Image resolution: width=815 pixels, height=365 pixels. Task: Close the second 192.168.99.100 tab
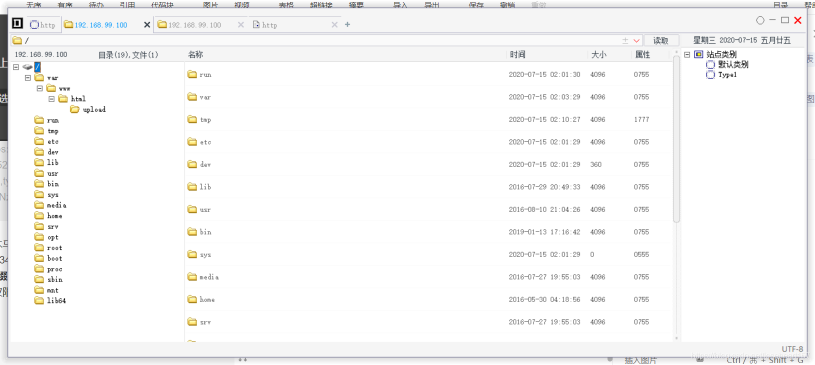[241, 24]
